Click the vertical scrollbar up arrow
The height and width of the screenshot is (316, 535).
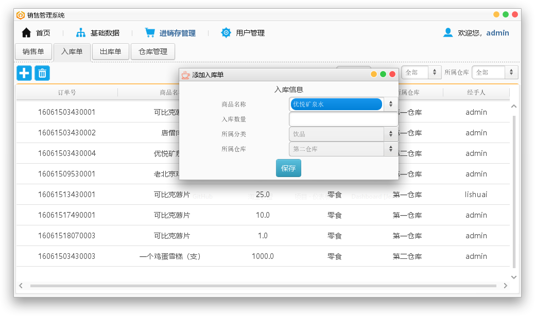click(x=514, y=107)
